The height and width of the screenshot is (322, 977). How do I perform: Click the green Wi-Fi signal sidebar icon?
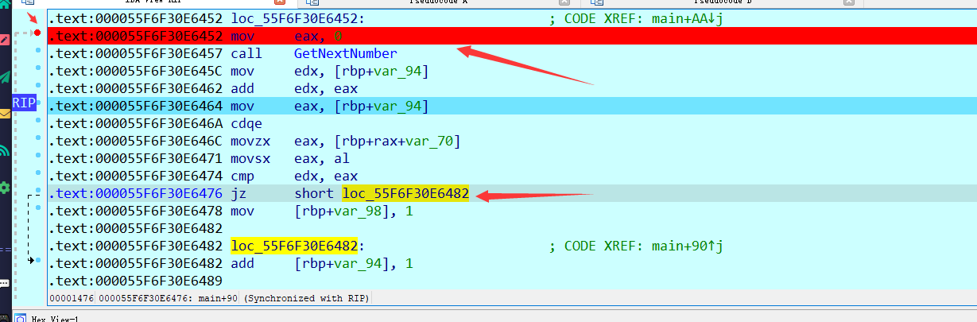click(5, 150)
